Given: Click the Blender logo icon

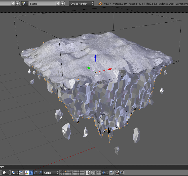Looking at the screenshot, I should tap(100, 4).
